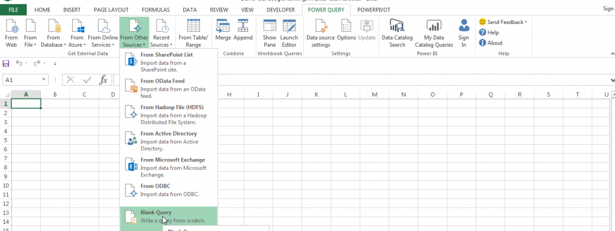Viewport: 615px width, 231px height.
Task: Select row header 5
Action: (x=5, y=140)
